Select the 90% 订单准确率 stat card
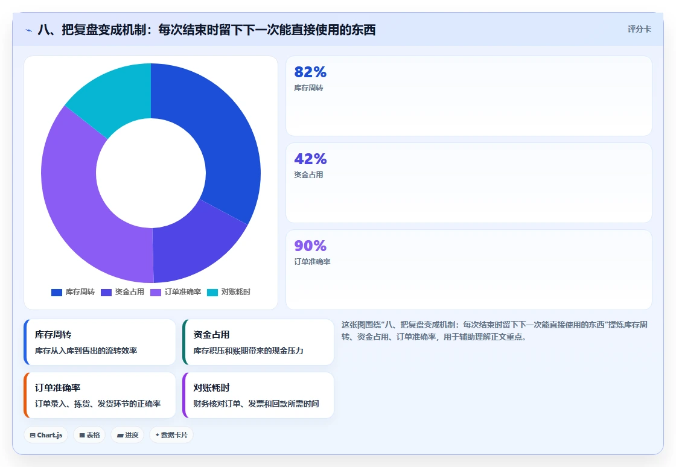The width and height of the screenshot is (676, 467). 468,270
